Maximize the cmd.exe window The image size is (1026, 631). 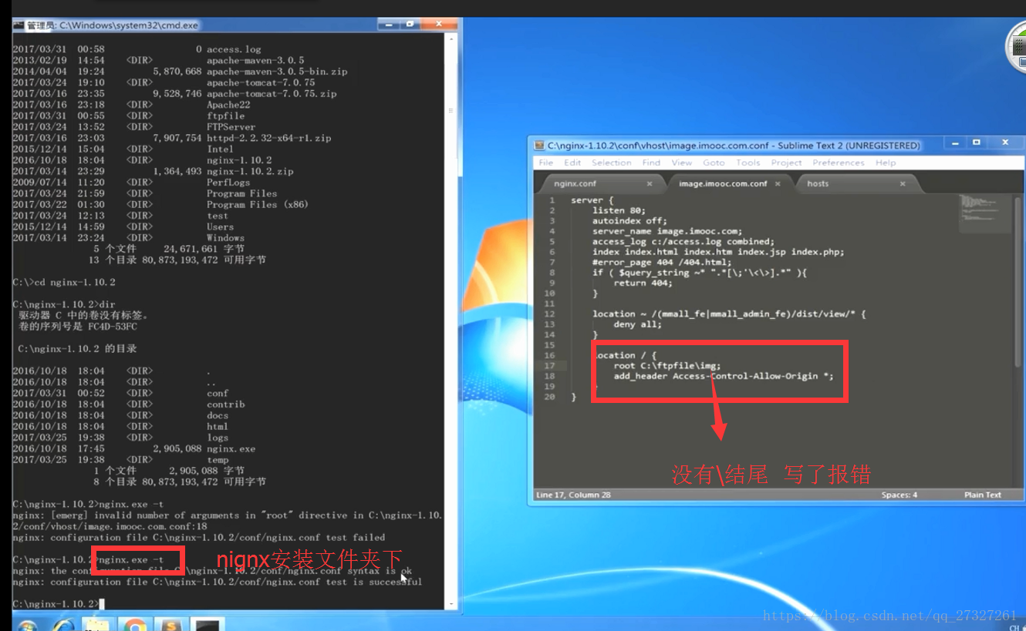(x=410, y=25)
